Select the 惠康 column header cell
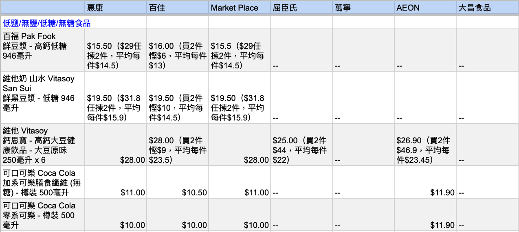 pyautogui.click(x=116, y=8)
